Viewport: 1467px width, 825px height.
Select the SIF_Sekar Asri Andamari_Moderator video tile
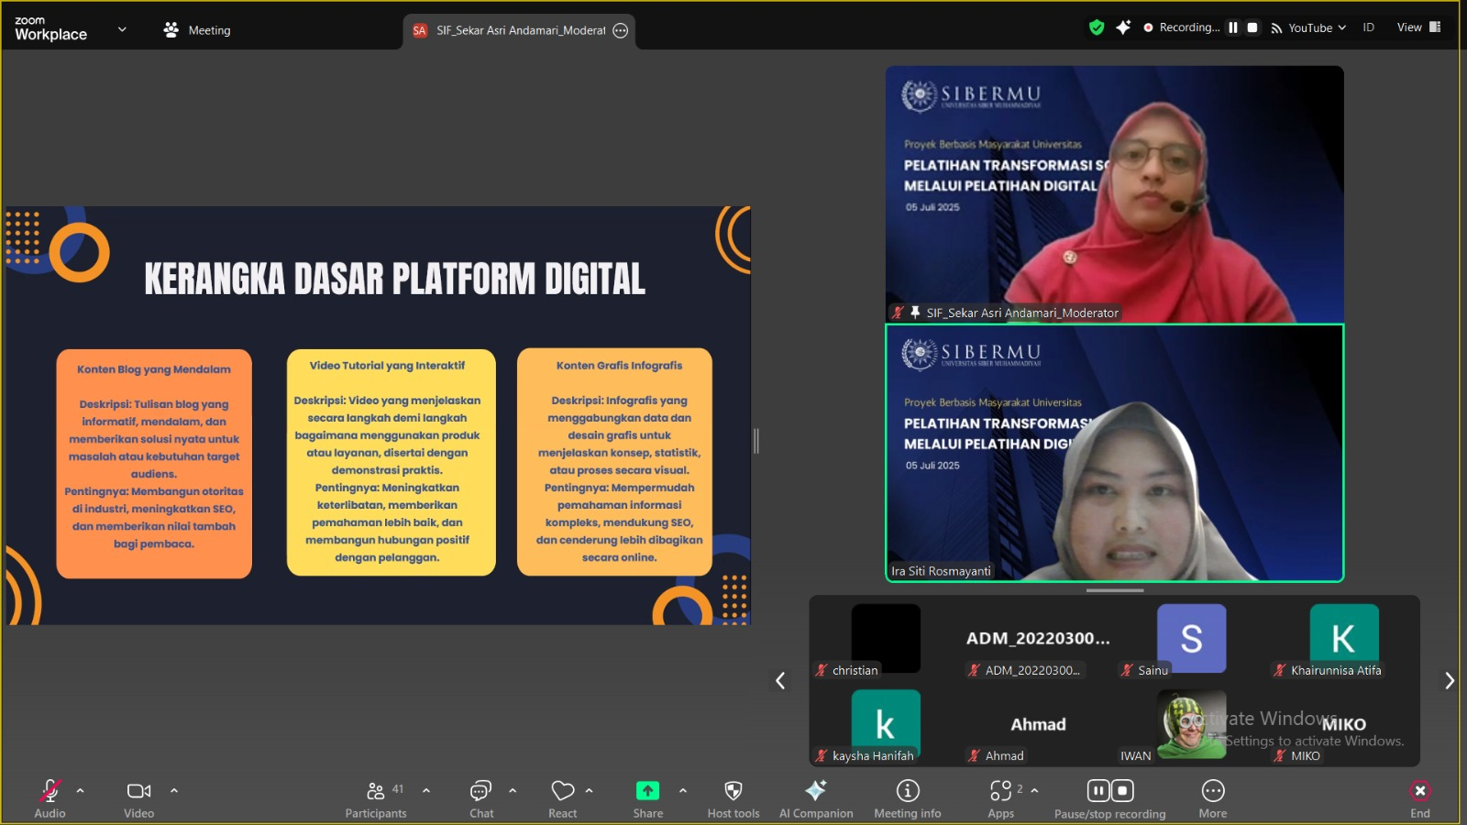(1115, 194)
